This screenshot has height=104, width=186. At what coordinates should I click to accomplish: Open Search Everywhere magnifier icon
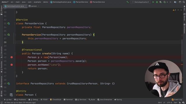tap(184, 2)
